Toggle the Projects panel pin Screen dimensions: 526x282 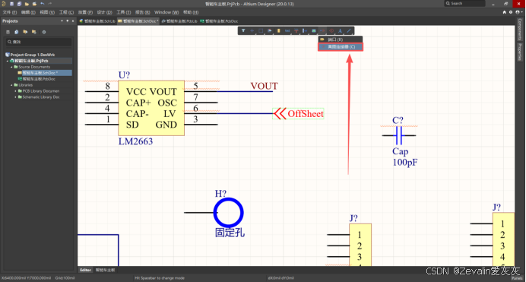pyautogui.click(x=68, y=21)
